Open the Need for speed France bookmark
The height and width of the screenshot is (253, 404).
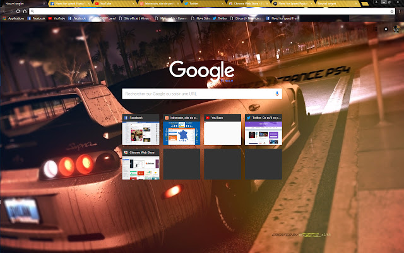pyautogui.click(x=282, y=18)
